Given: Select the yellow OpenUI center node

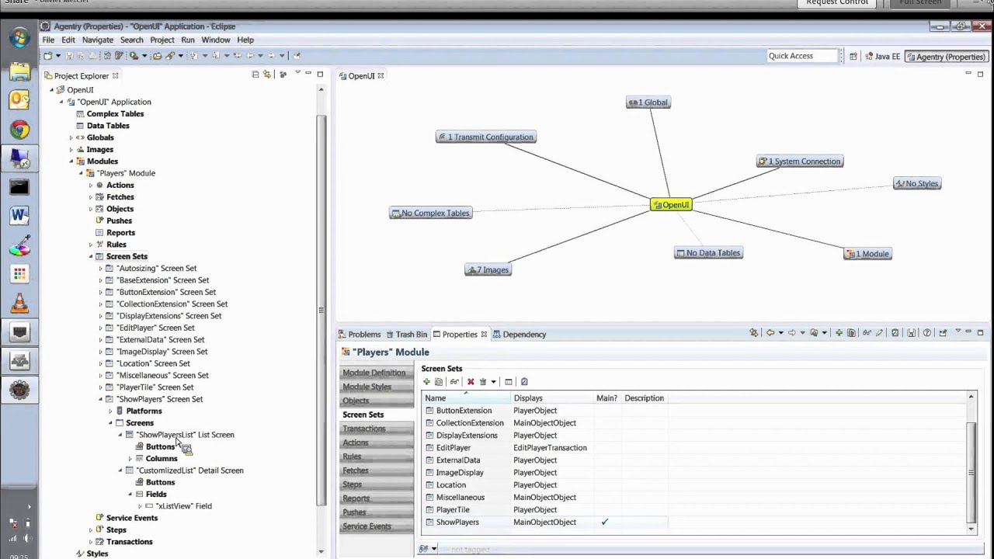Looking at the screenshot, I should (671, 205).
